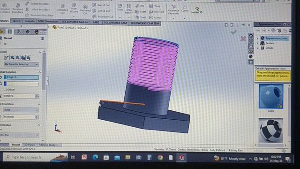
Task: Open the No Favorite Selected dropdown
Action: coord(21,64)
